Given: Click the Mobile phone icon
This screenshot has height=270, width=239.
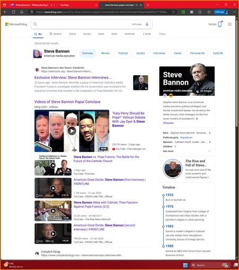Looking at the screenshot, I should 220,24.
